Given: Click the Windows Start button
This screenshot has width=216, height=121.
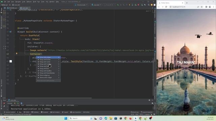Looking at the screenshot, I should pos(66,118).
